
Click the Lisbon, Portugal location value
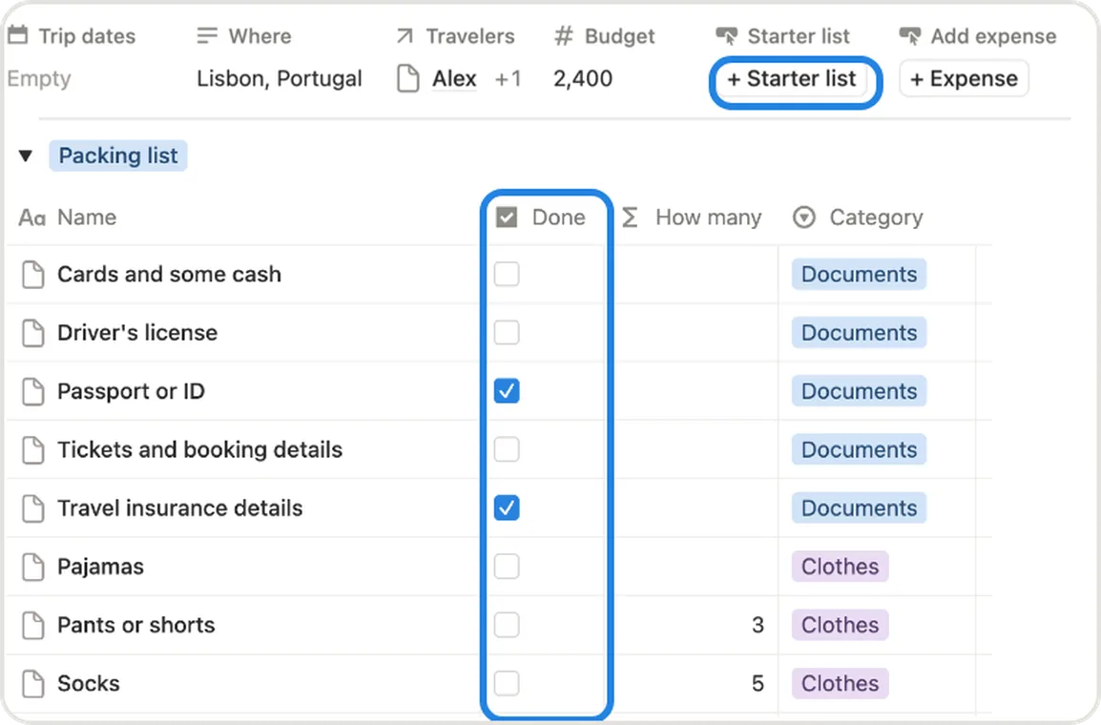pos(279,78)
